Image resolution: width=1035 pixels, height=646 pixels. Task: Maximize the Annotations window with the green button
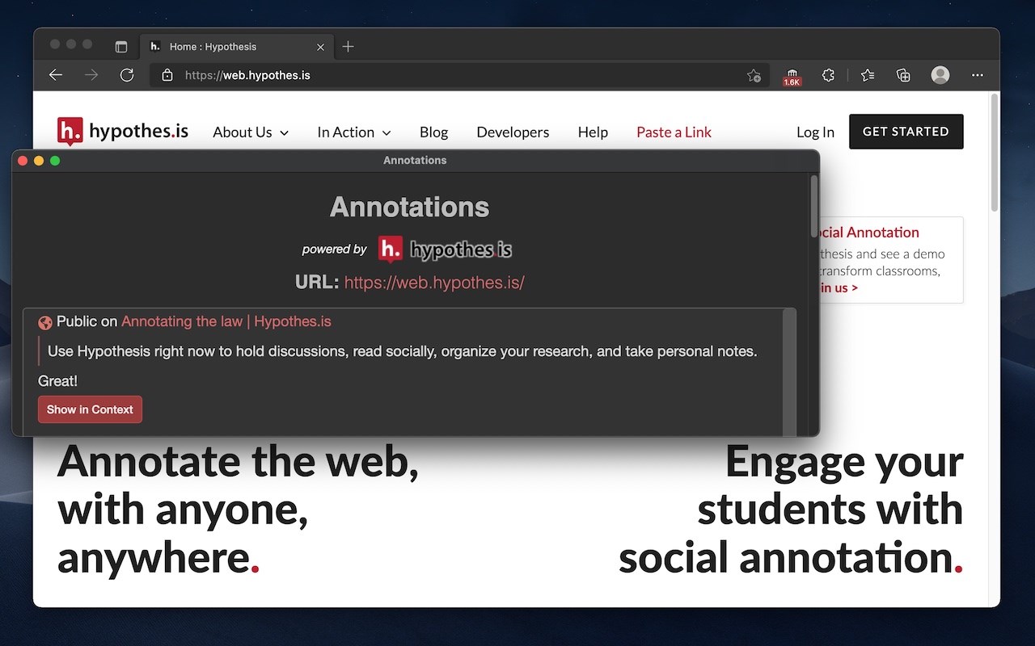coord(55,161)
